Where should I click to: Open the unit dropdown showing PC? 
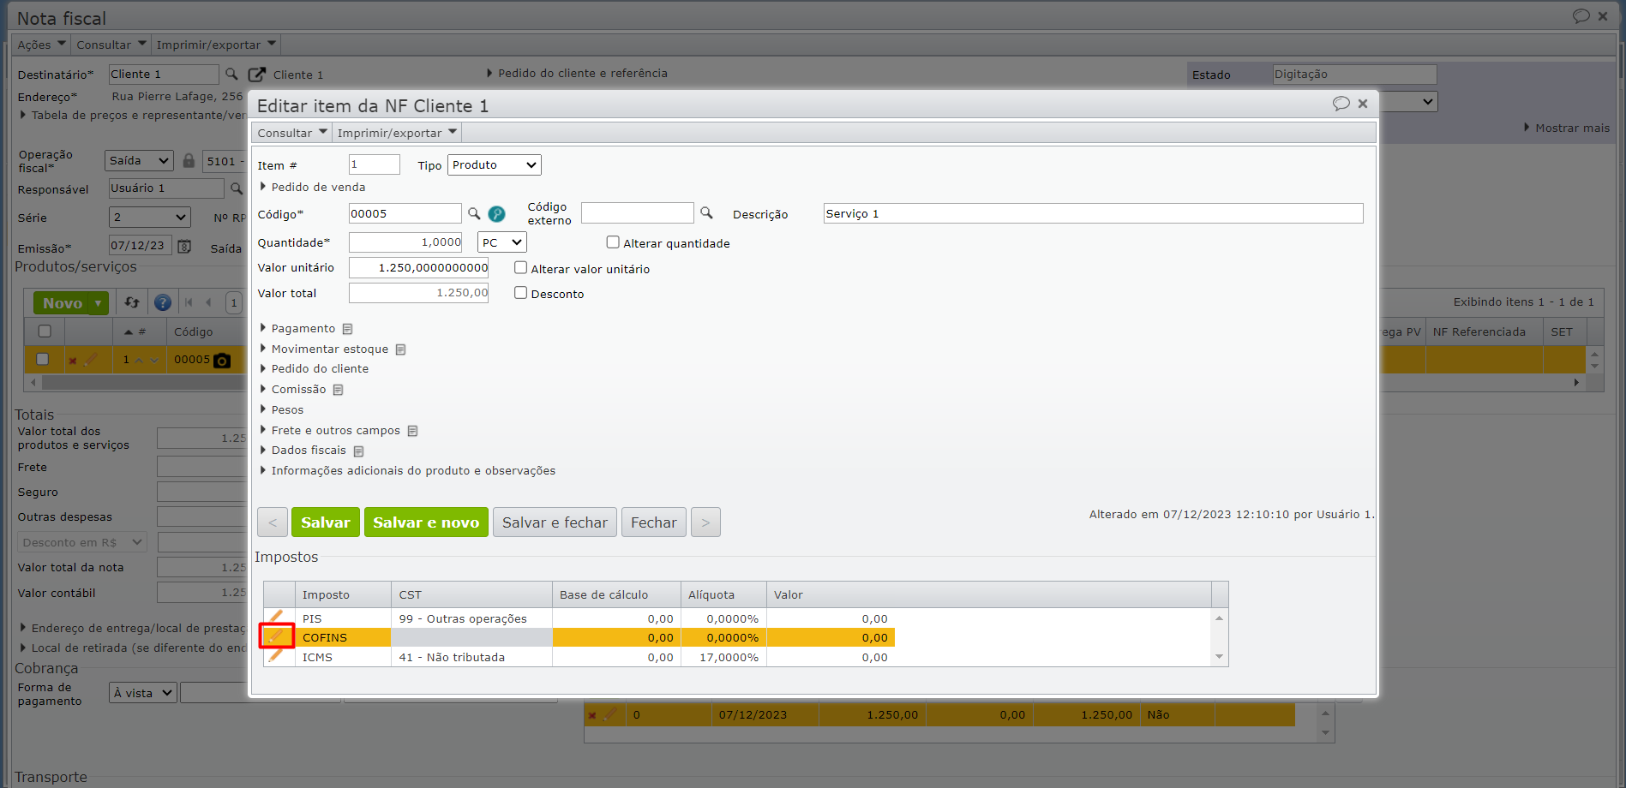coord(502,242)
